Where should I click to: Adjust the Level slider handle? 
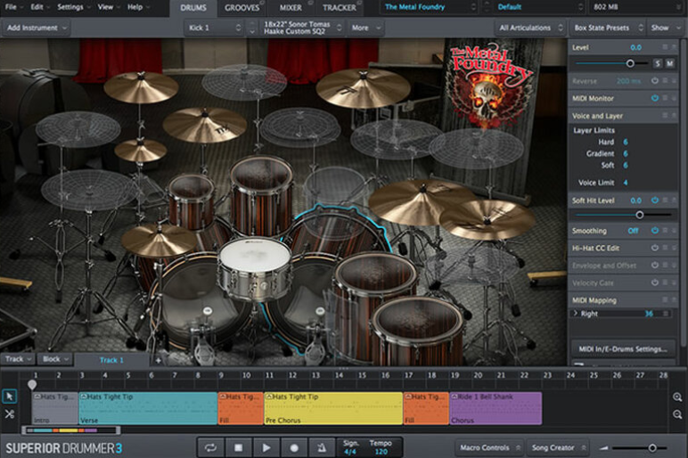(x=630, y=63)
